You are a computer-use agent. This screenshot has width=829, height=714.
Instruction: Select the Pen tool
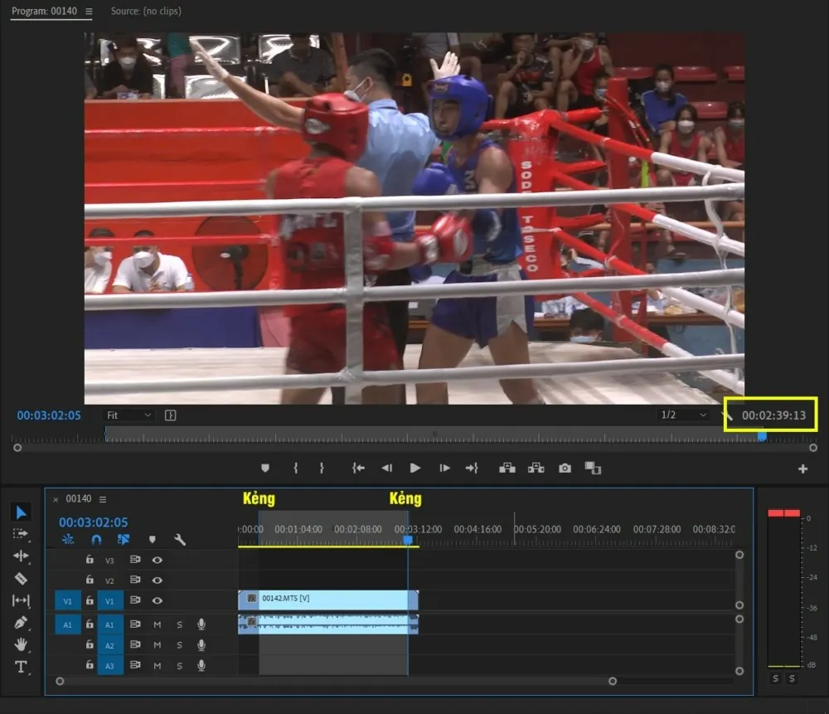tap(21, 623)
